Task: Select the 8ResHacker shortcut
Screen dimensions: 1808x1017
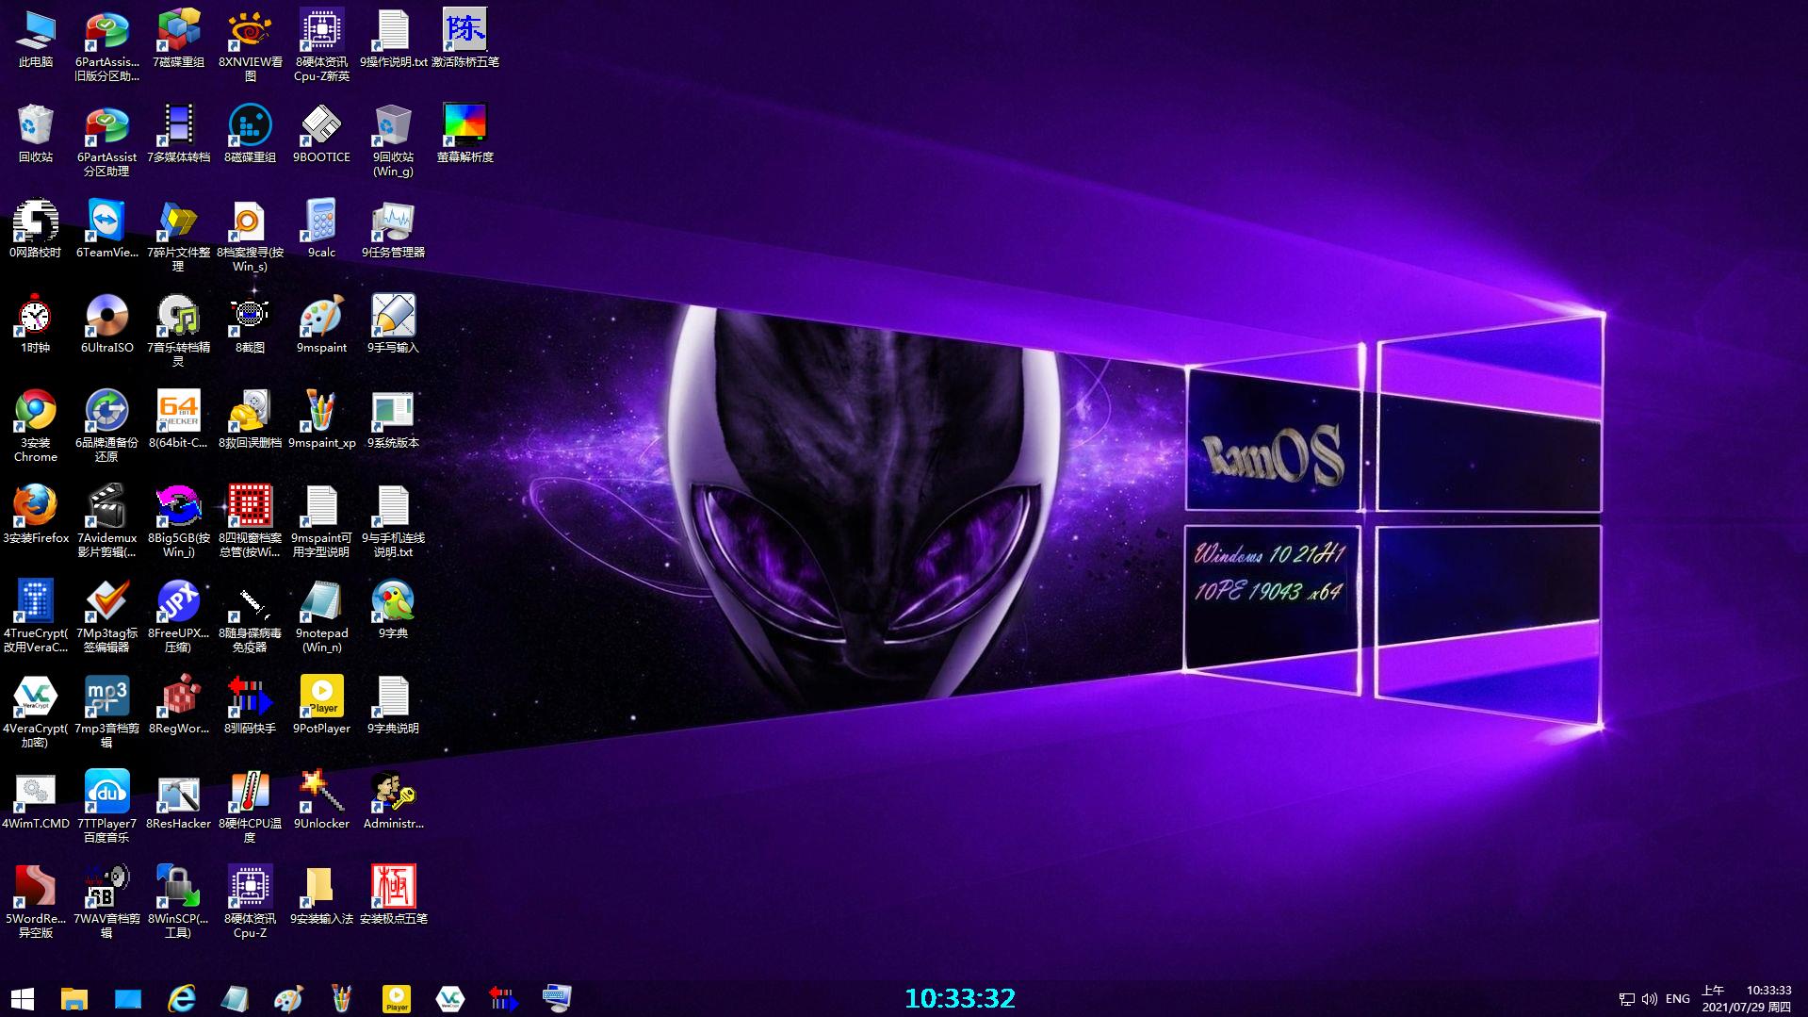Action: tap(179, 801)
